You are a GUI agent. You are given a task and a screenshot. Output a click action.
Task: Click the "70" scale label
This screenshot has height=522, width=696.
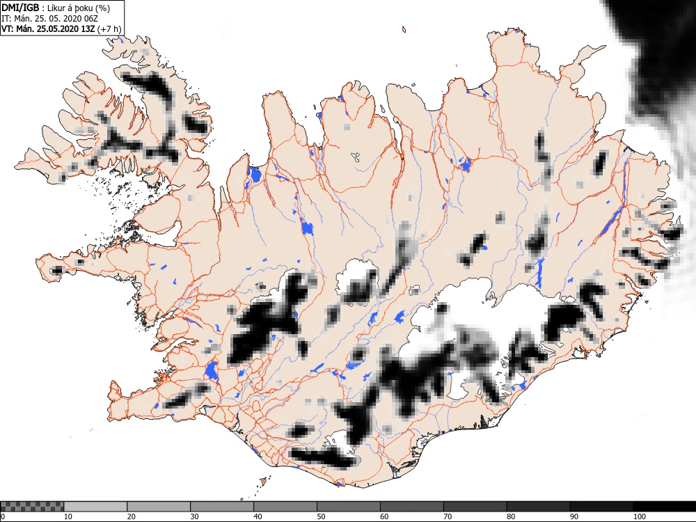448,516
